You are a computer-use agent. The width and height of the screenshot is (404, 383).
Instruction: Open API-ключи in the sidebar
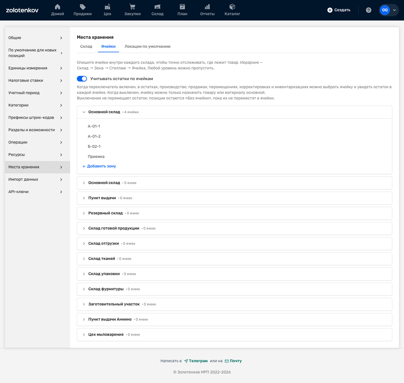[x=38, y=192]
